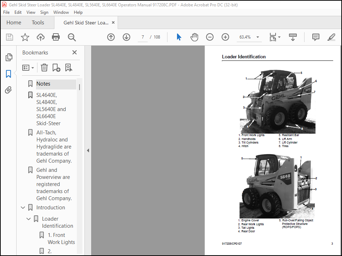Image resolution: width=342 pixels, height=256 pixels.
Task: Delete selected bookmark with trash icon
Action: 44,68
